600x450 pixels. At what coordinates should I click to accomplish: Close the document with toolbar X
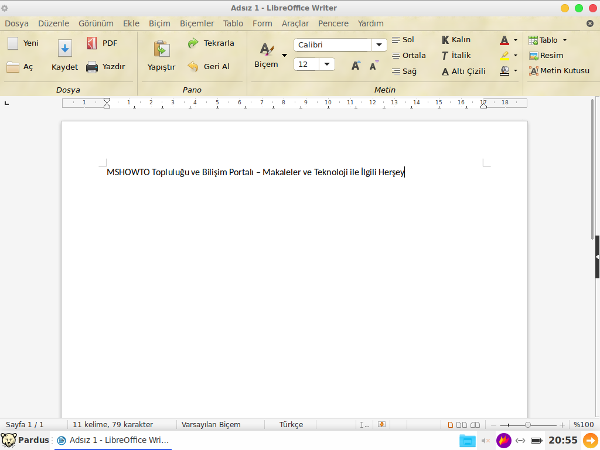pos(590,23)
